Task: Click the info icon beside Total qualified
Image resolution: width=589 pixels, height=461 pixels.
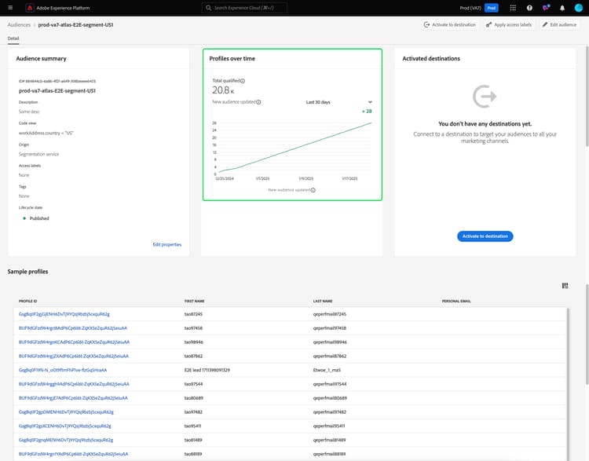Action: [x=243, y=81]
